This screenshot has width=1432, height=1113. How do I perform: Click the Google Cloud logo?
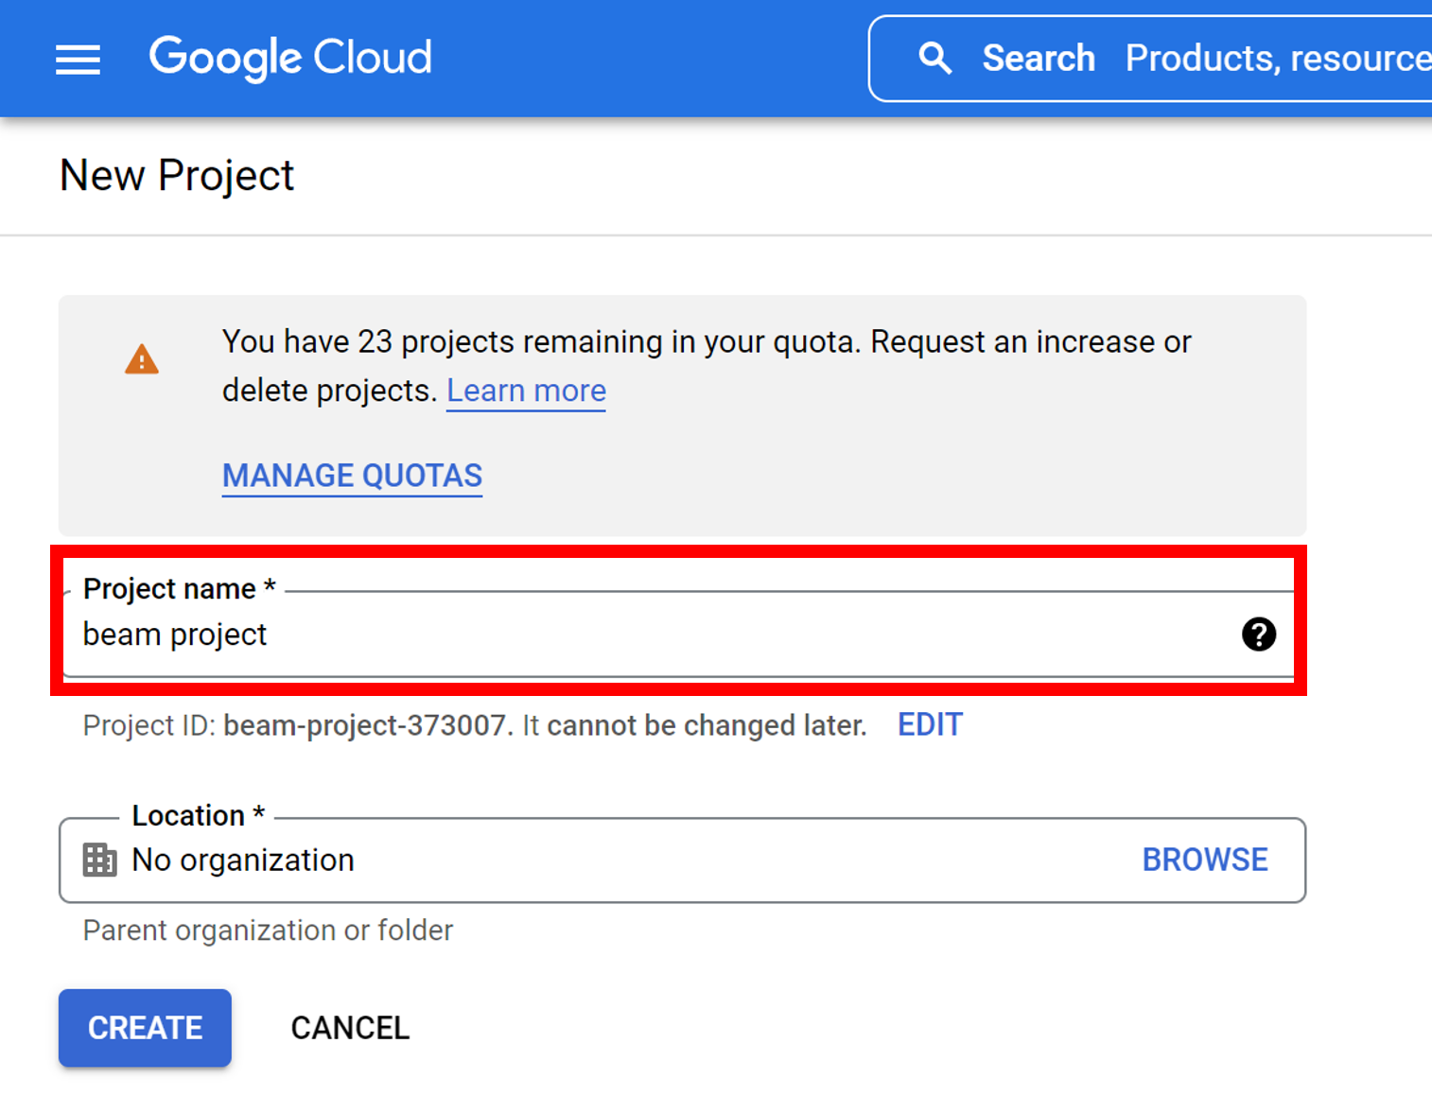point(289,59)
